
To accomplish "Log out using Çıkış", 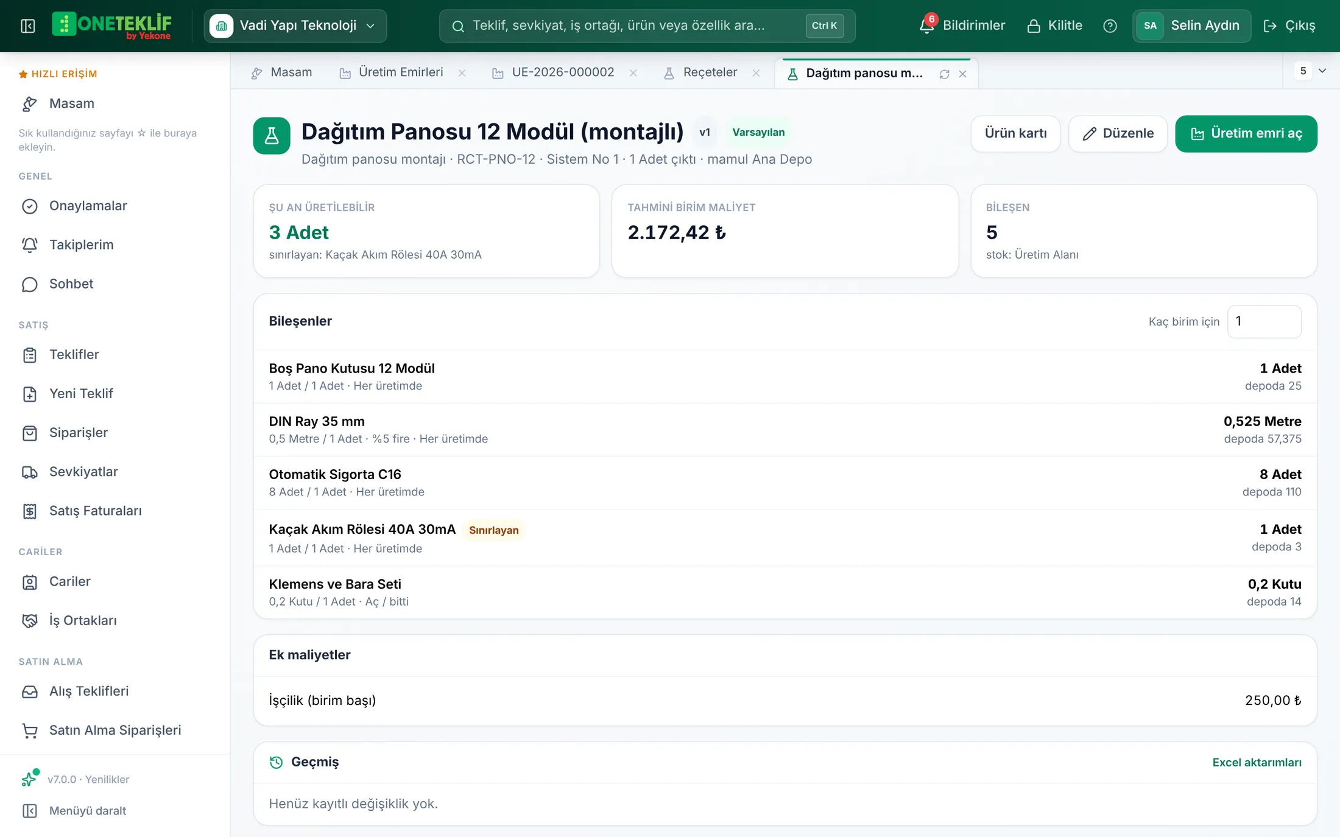I will [1289, 26].
